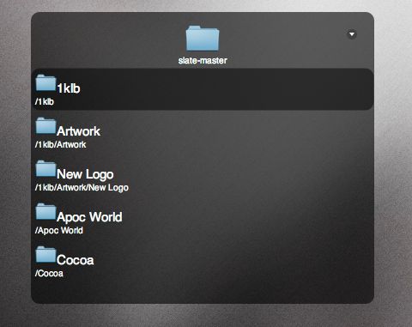The height and width of the screenshot is (327, 412).
Task: Select the 1klb result title
Action: click(69, 88)
